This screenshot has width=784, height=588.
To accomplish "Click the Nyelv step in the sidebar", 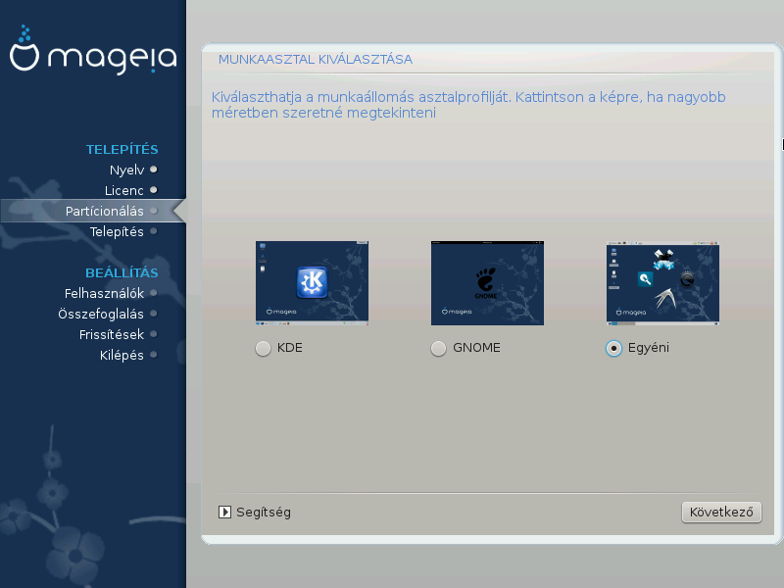I will click(127, 170).
